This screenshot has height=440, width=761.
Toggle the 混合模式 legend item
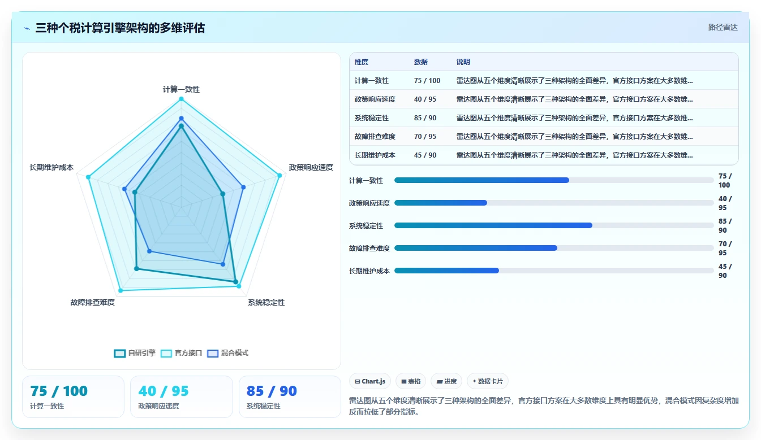[x=228, y=353]
